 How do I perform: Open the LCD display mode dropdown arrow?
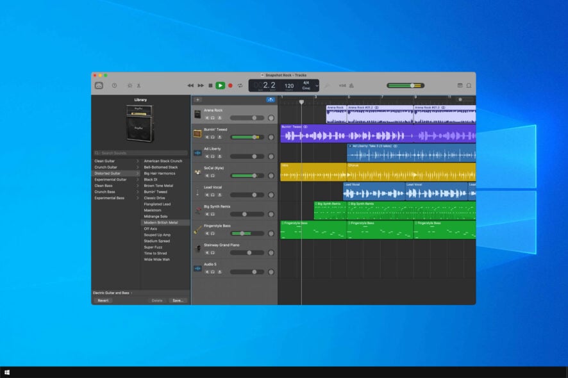click(317, 86)
